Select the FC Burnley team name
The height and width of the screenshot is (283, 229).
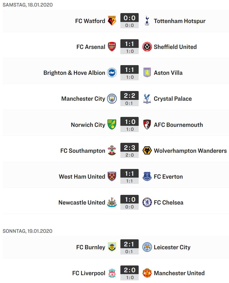91,247
